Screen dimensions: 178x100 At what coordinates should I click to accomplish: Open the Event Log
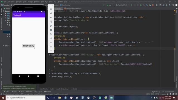tap(156, 92)
